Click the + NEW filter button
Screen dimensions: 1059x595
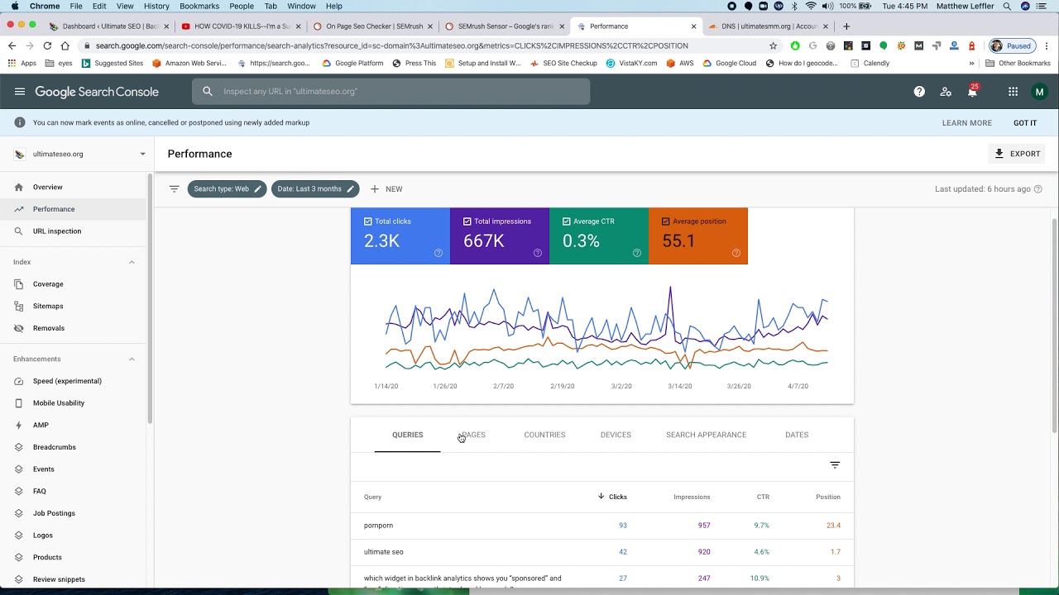[386, 189]
